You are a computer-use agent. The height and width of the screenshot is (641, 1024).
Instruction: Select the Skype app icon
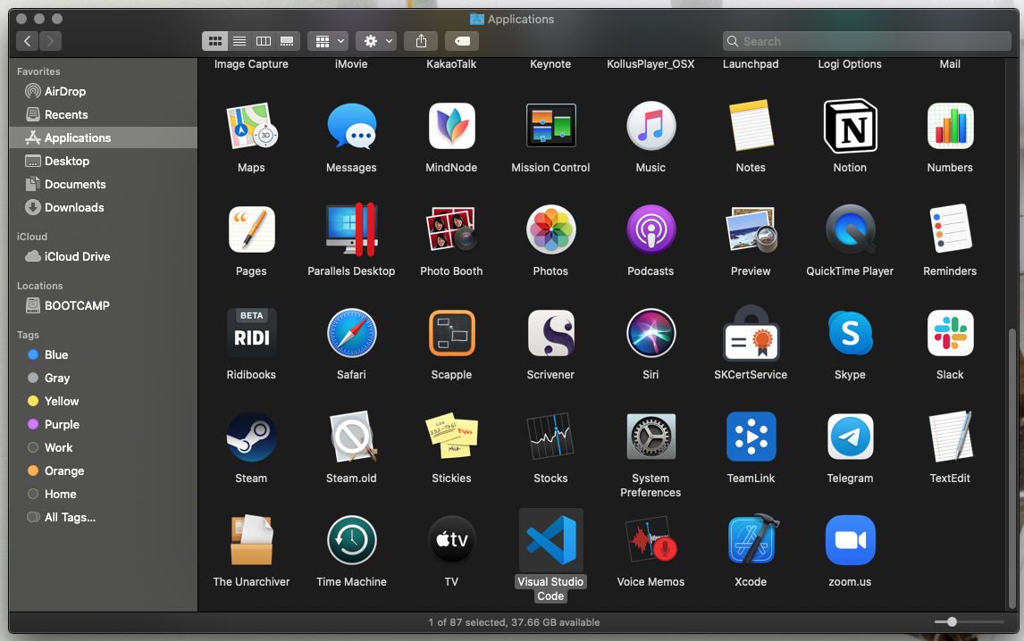click(850, 334)
